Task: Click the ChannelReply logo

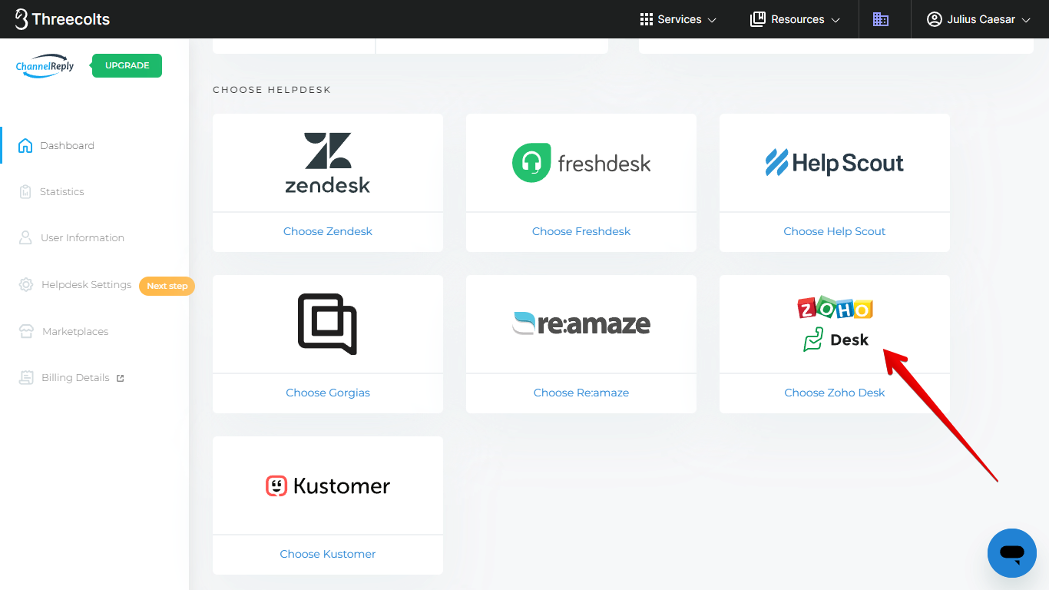Action: pos(45,66)
